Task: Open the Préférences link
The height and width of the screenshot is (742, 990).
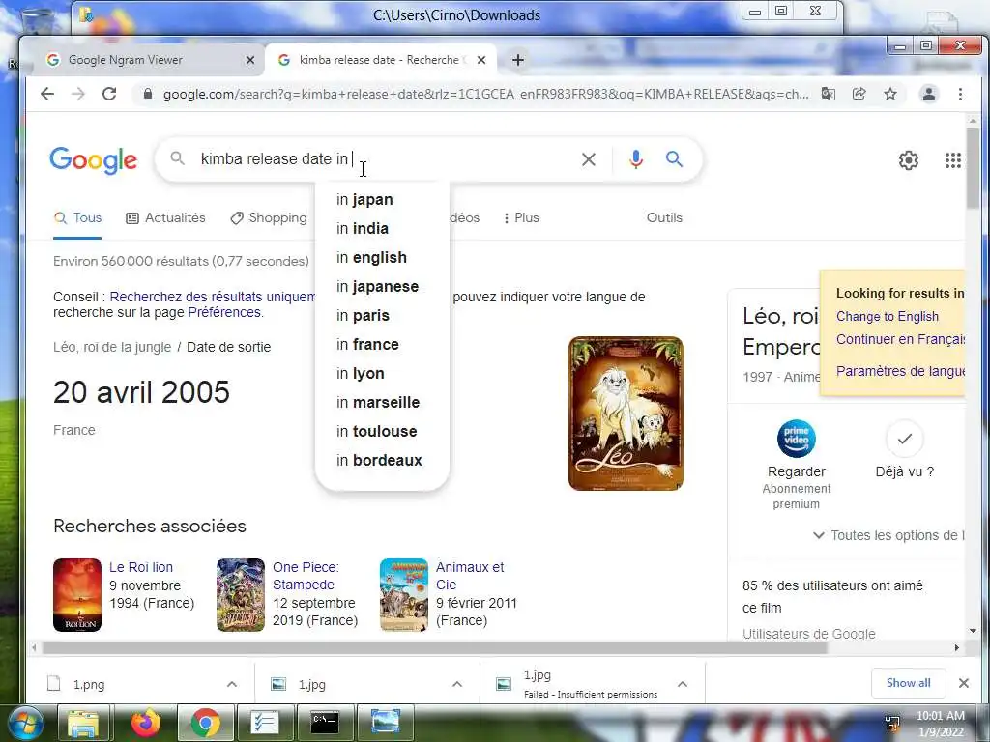Action: tap(224, 312)
